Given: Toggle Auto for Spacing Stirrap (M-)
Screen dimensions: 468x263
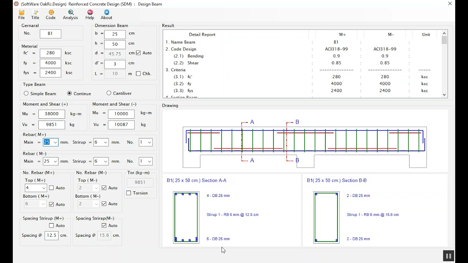Looking at the screenshot, I should coord(104,225).
